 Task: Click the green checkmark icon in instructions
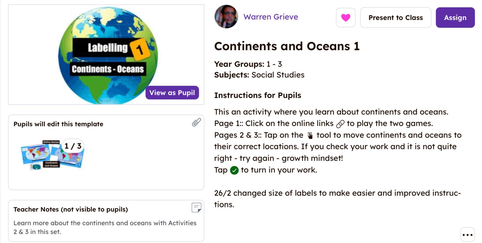click(234, 170)
